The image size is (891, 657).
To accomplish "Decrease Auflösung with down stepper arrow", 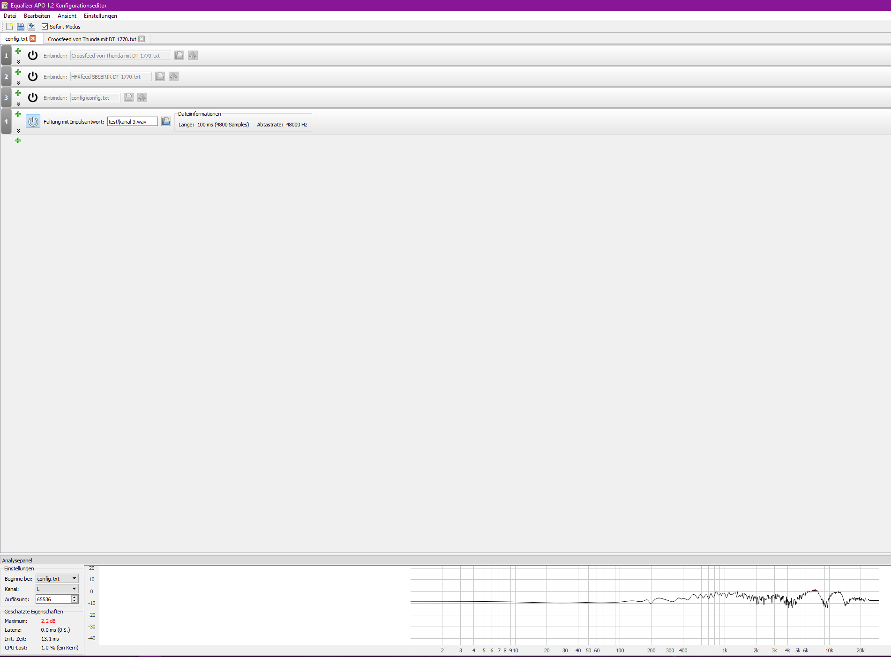I will (74, 601).
